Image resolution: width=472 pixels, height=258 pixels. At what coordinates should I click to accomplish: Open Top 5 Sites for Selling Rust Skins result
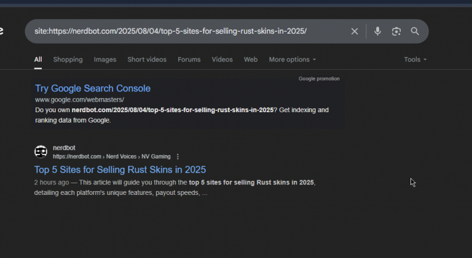coord(120,170)
